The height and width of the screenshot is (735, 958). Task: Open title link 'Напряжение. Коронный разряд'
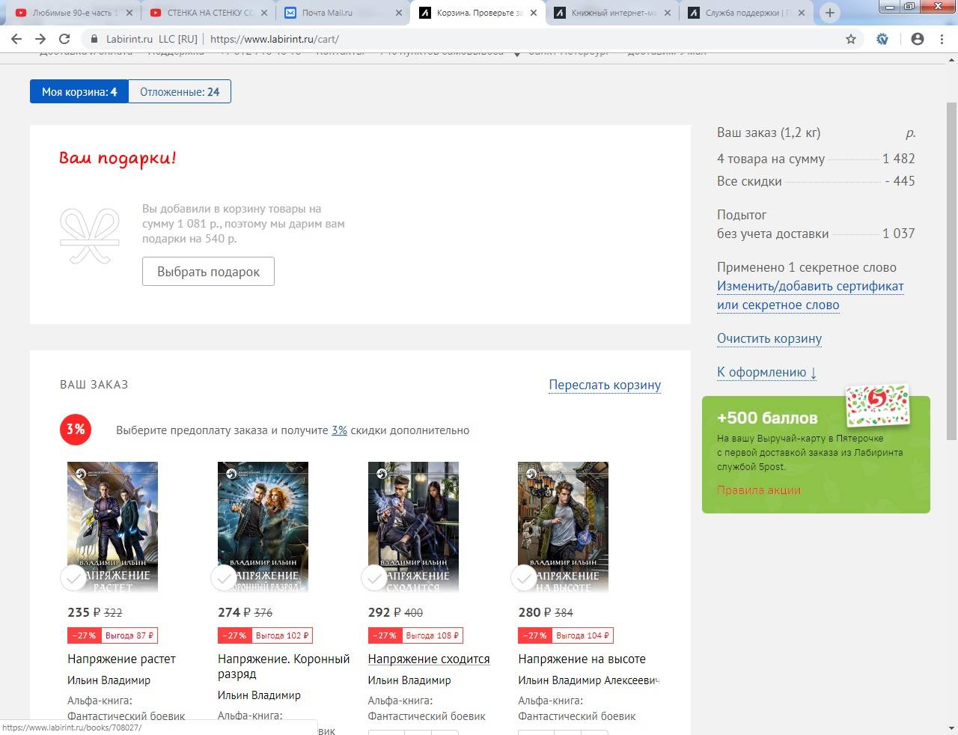coord(284,666)
